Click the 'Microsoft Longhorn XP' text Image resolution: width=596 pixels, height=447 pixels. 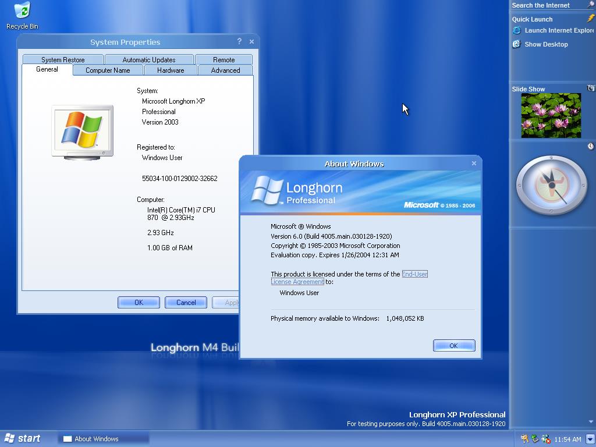pyautogui.click(x=173, y=101)
